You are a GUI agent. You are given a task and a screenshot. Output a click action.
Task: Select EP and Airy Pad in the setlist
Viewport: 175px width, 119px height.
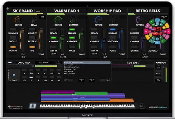coord(70,69)
